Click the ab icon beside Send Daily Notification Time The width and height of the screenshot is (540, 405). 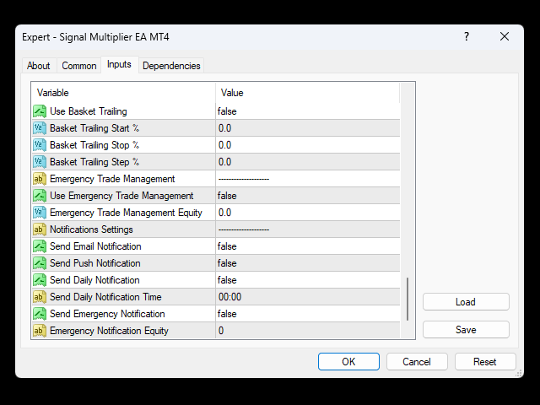(x=40, y=297)
